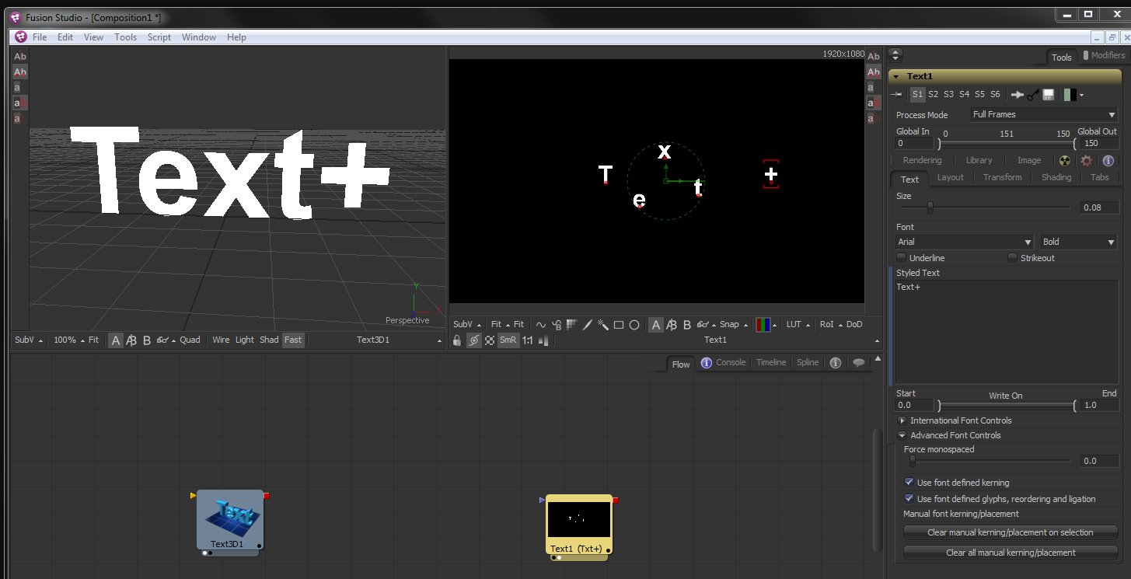
Task: Click Clear all manual kerning/placement
Action: tap(1011, 553)
